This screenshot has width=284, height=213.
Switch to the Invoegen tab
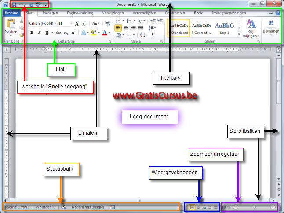pyautogui.click(x=50, y=13)
